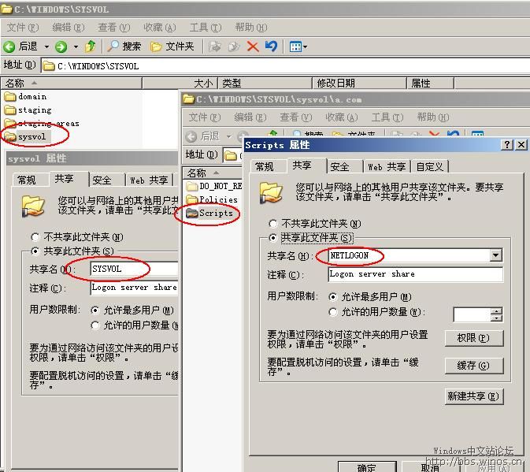Select '允许最多用户' radio in Scripts dialog

[334, 297]
